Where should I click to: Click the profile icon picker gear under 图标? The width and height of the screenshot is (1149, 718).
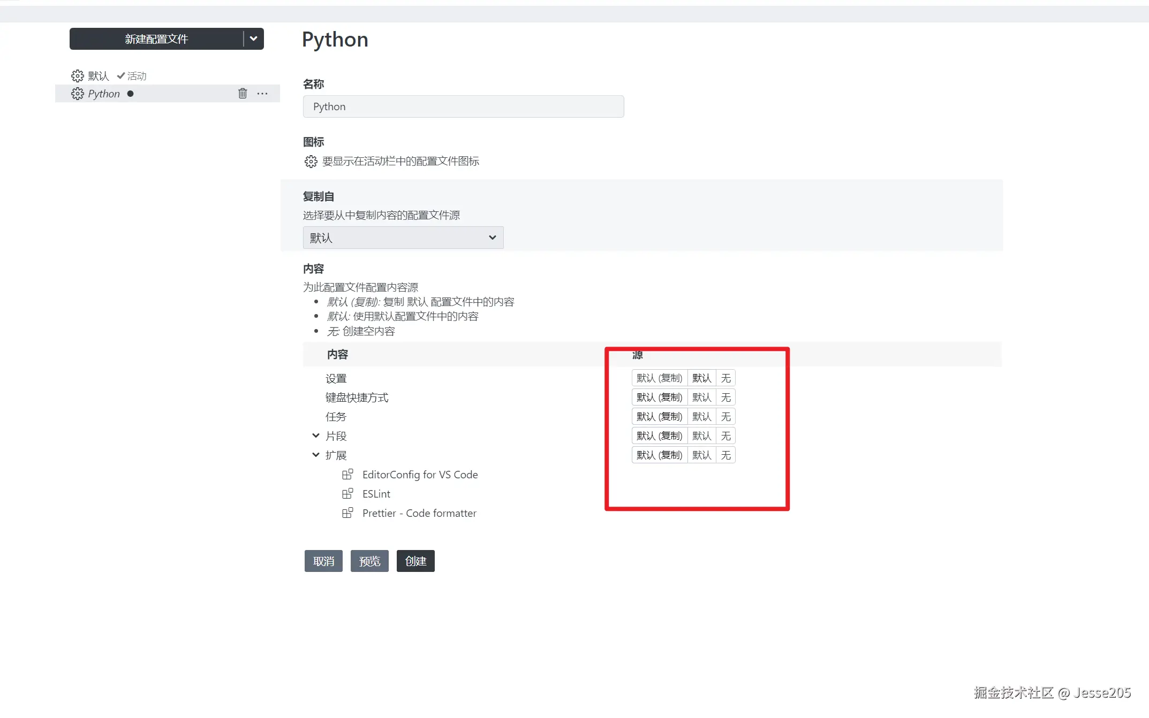click(311, 162)
